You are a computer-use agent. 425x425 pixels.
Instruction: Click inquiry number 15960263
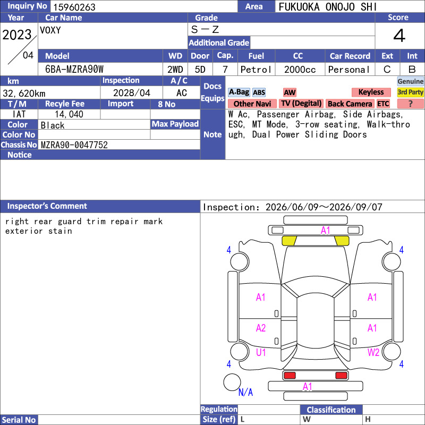click(74, 7)
